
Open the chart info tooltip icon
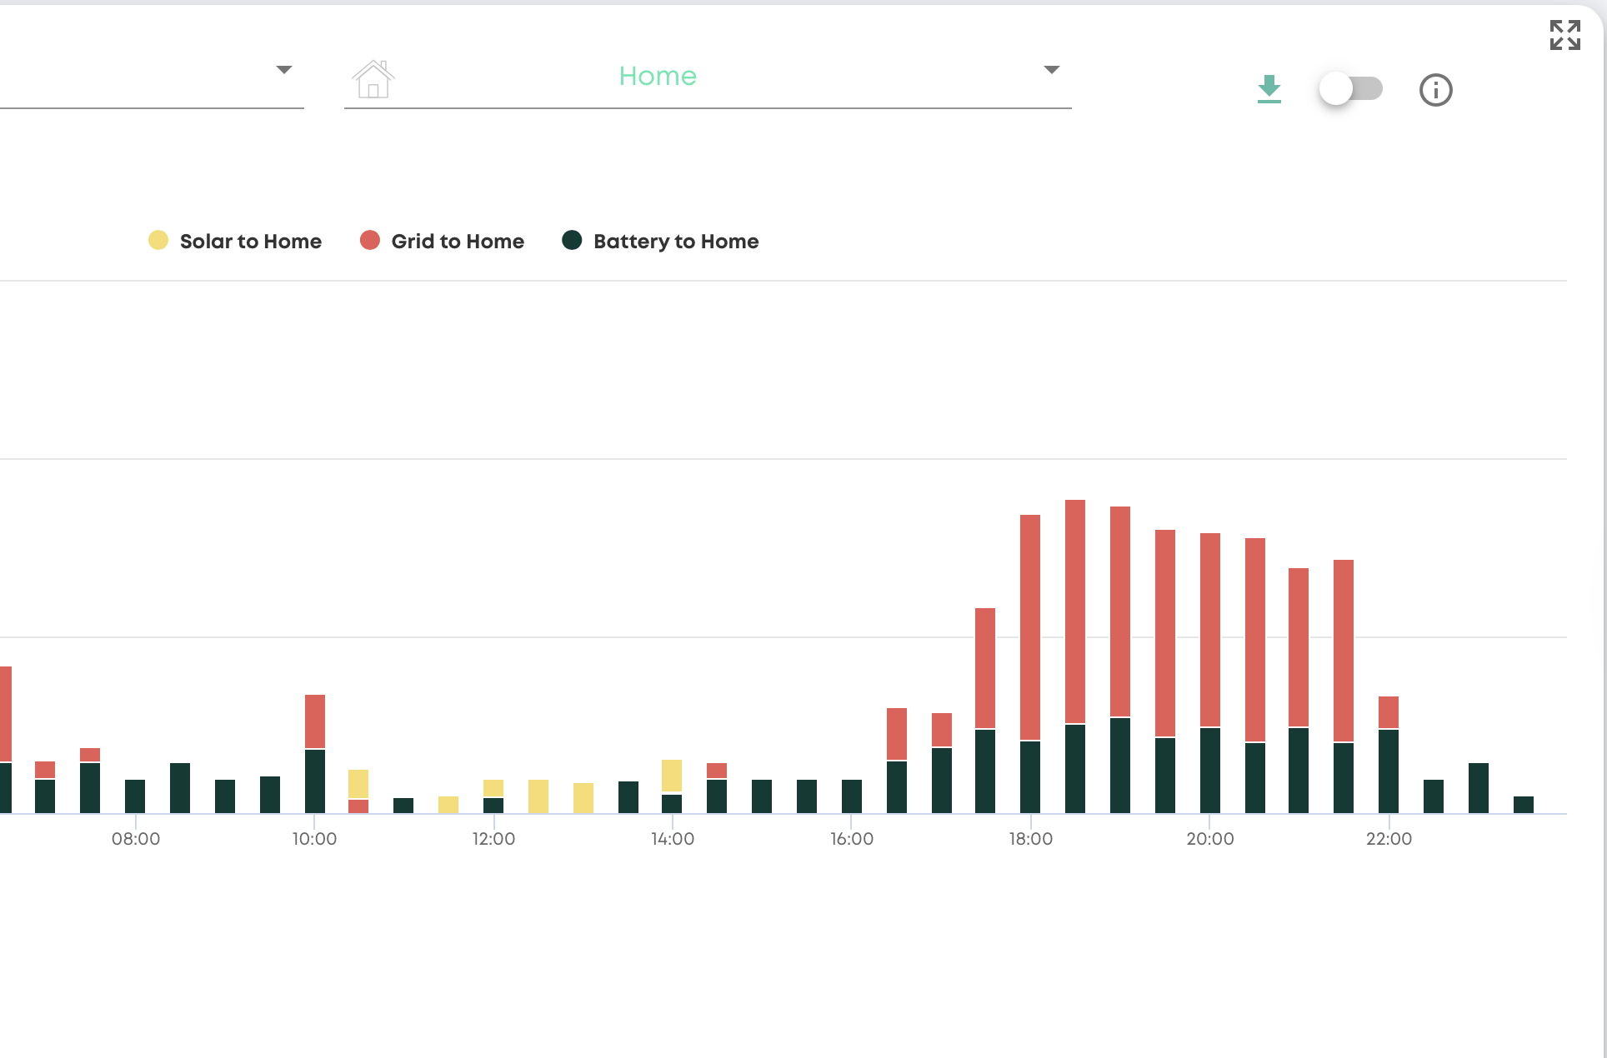[x=1435, y=90]
